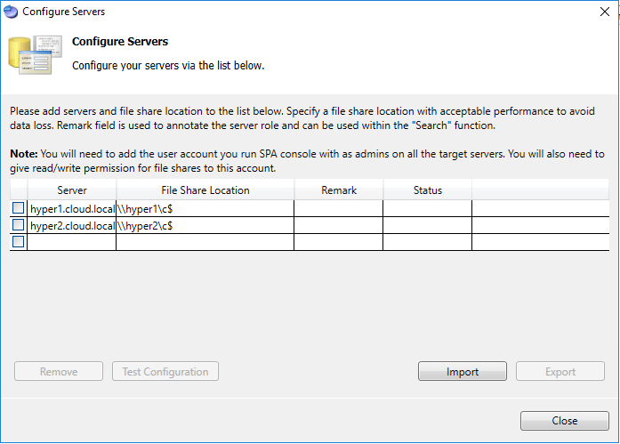Check the hyper1.cloud.local row checkbox
The image size is (620, 444).
tap(19, 208)
